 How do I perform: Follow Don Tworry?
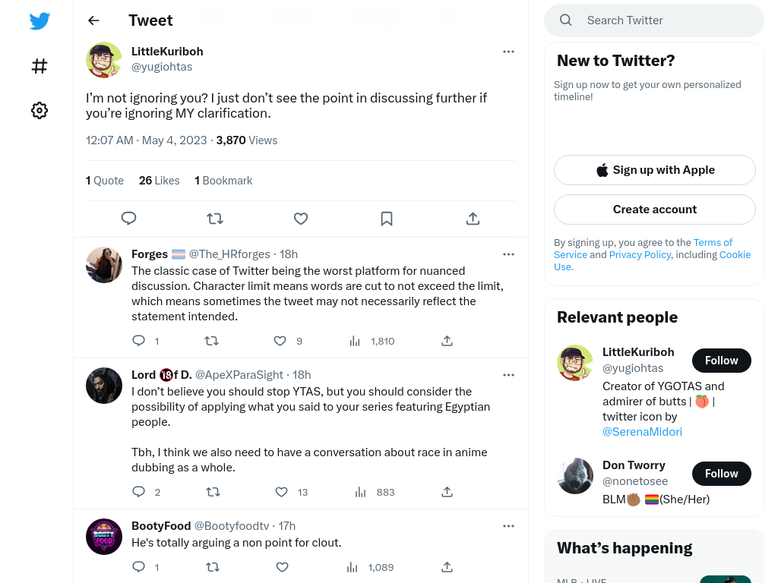[x=722, y=474]
